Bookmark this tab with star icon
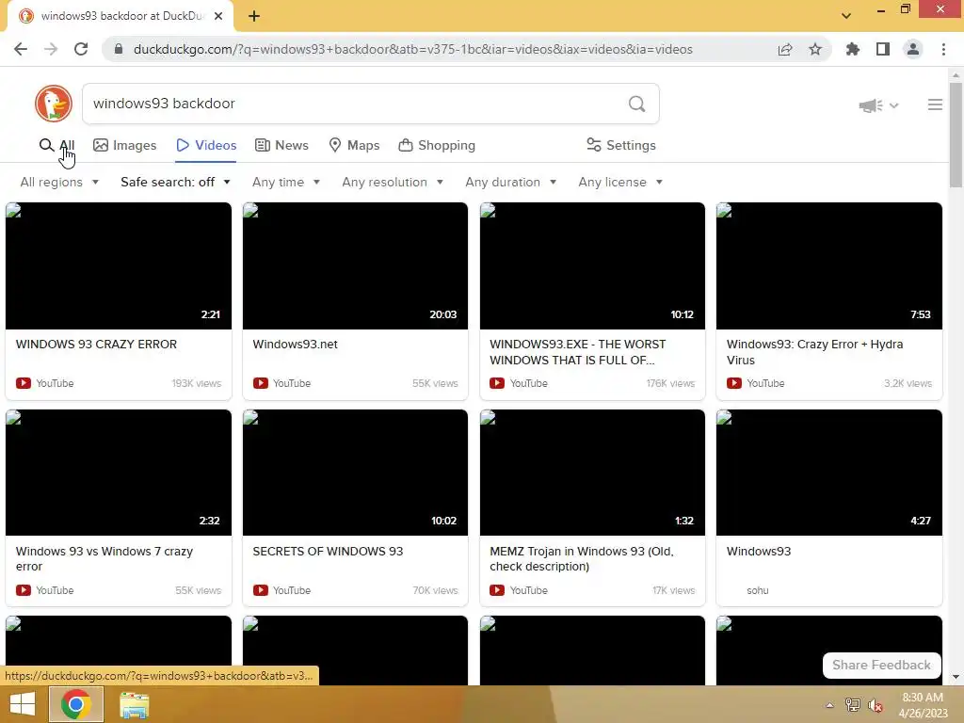This screenshot has width=964, height=723. coord(815,49)
